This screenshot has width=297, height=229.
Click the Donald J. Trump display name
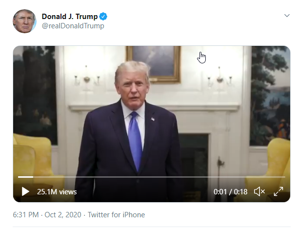(69, 17)
